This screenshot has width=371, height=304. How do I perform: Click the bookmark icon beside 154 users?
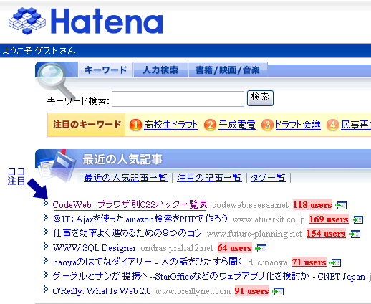tap(355, 234)
